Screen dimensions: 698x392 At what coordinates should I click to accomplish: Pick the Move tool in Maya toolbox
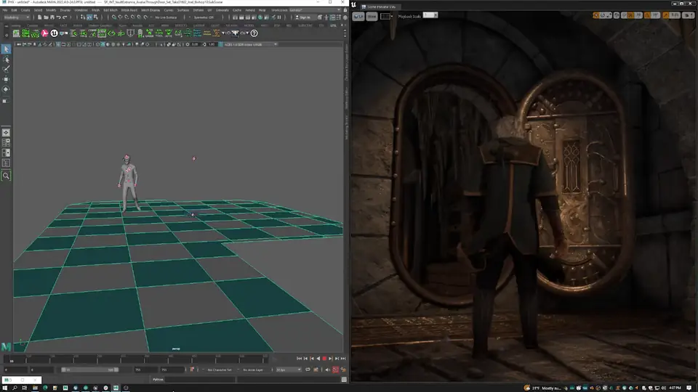point(6,79)
